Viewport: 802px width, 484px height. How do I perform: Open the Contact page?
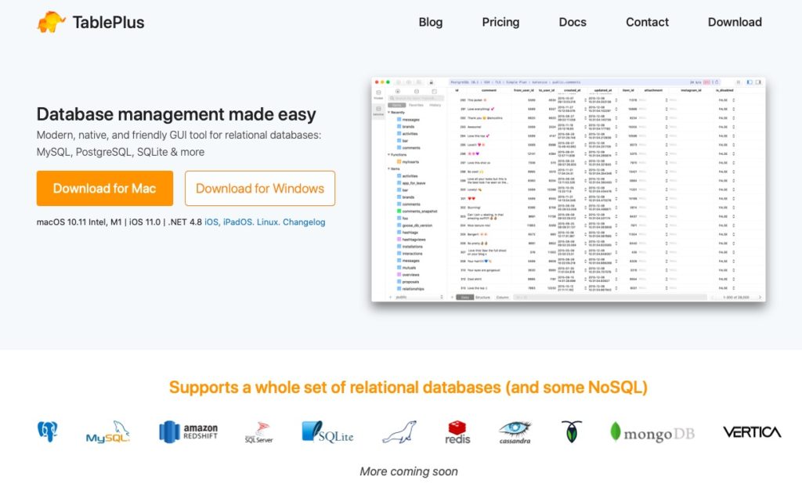click(x=647, y=22)
